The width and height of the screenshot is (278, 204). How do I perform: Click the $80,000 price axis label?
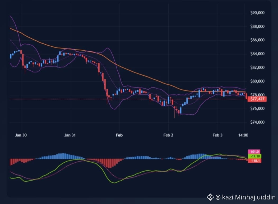click(x=257, y=81)
